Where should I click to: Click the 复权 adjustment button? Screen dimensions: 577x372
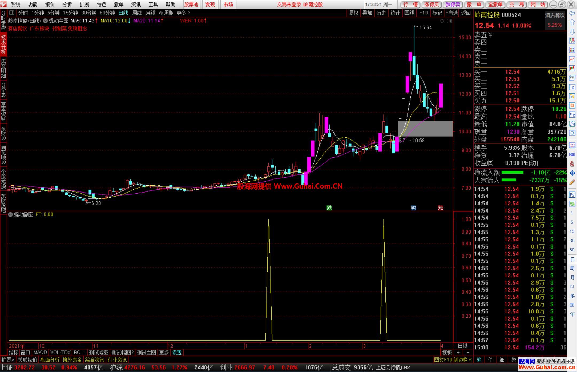(x=353, y=13)
